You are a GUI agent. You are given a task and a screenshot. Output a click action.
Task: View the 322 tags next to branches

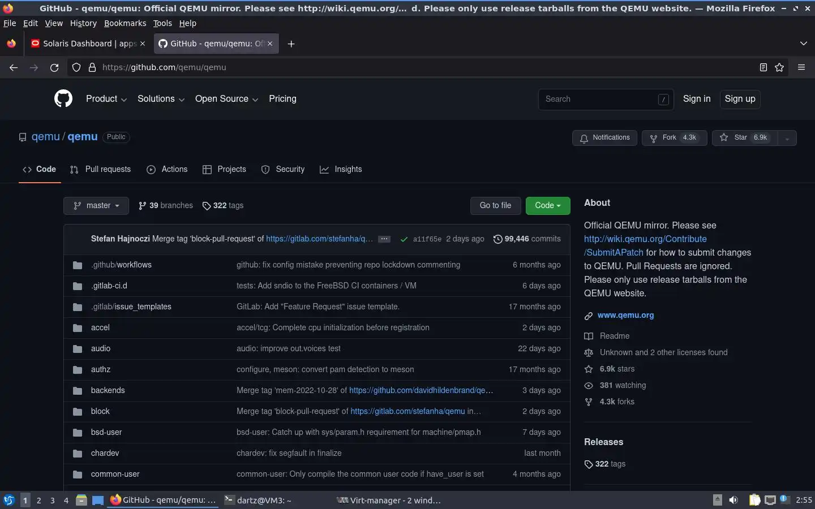coord(223,205)
